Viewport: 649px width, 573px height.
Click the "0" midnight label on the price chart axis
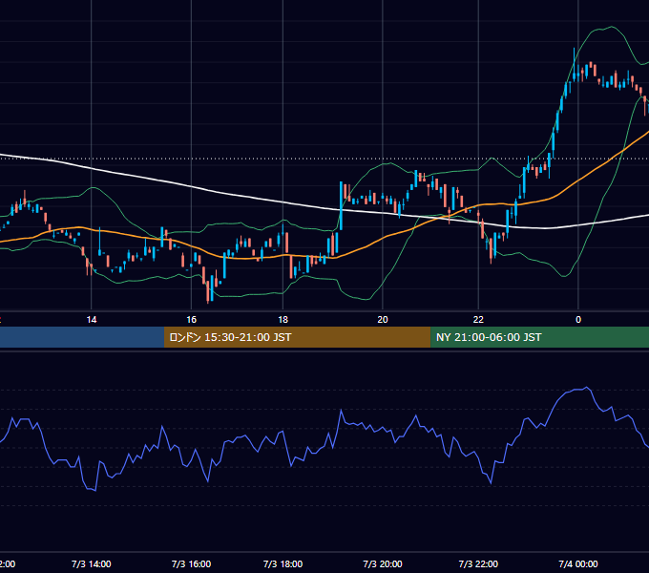(578, 320)
